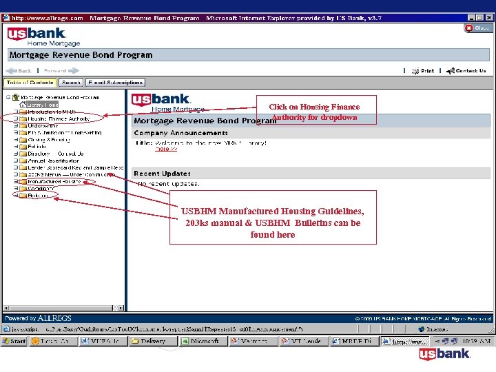Viewport: 496px width, 372px height.
Task: Click the Internet zone globe icon in status bar
Action: click(422, 329)
